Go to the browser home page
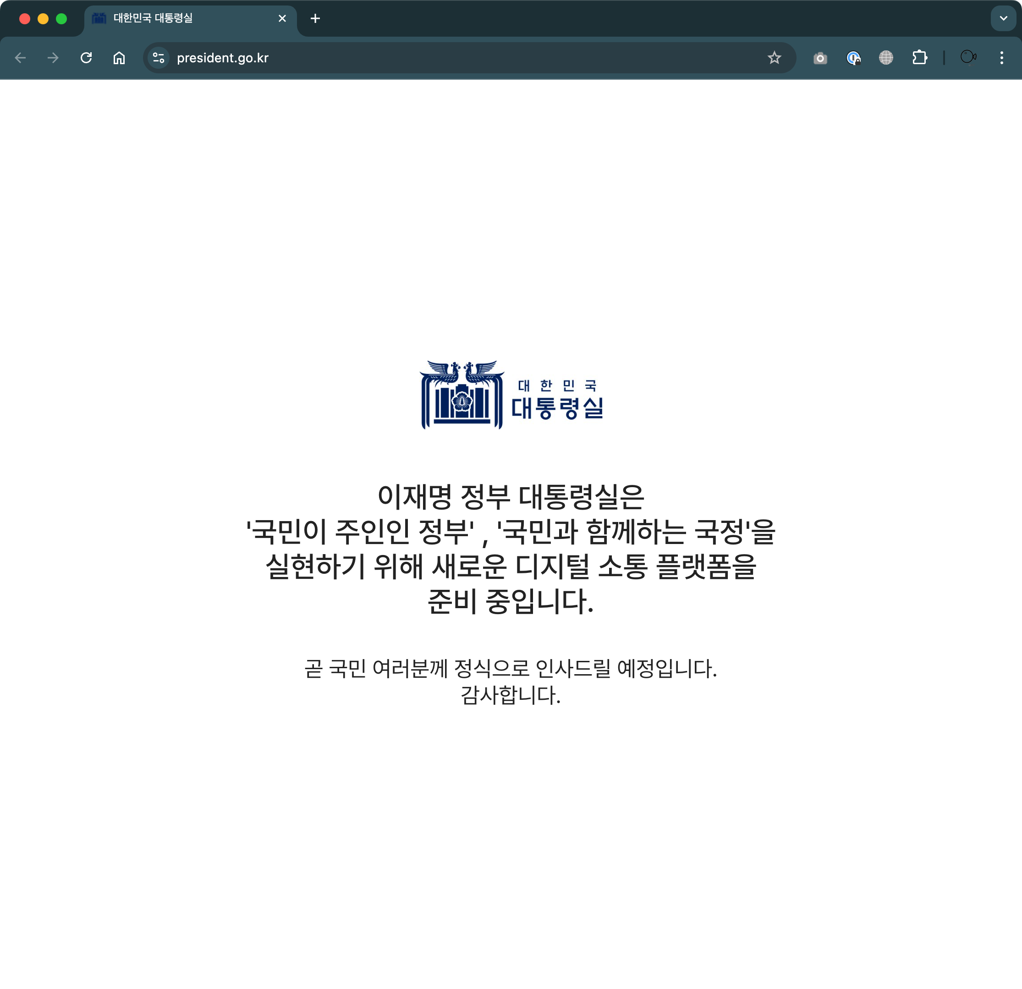The width and height of the screenshot is (1022, 989). click(x=119, y=58)
